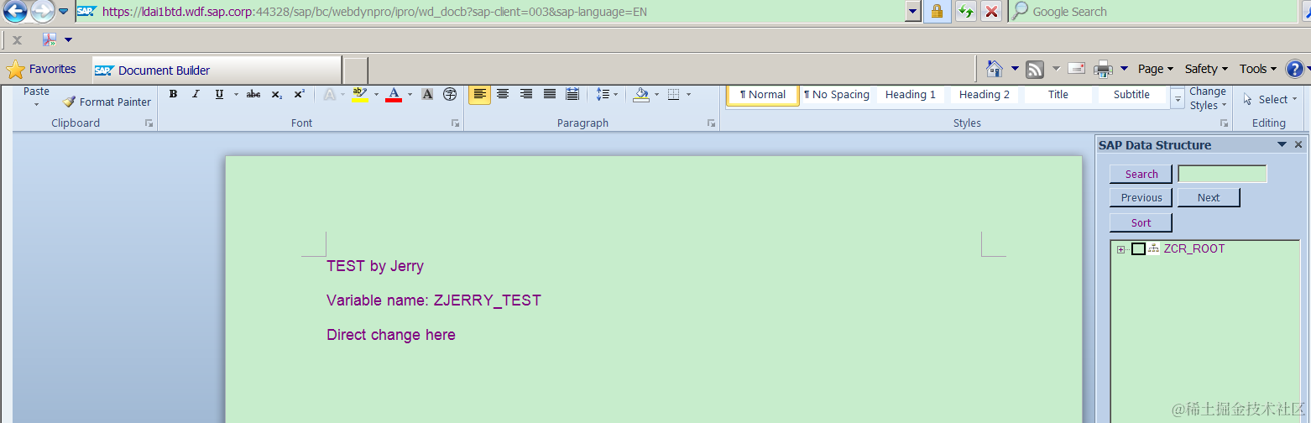The height and width of the screenshot is (423, 1311).
Task: Apply yellow text highlight color
Action: point(360,94)
